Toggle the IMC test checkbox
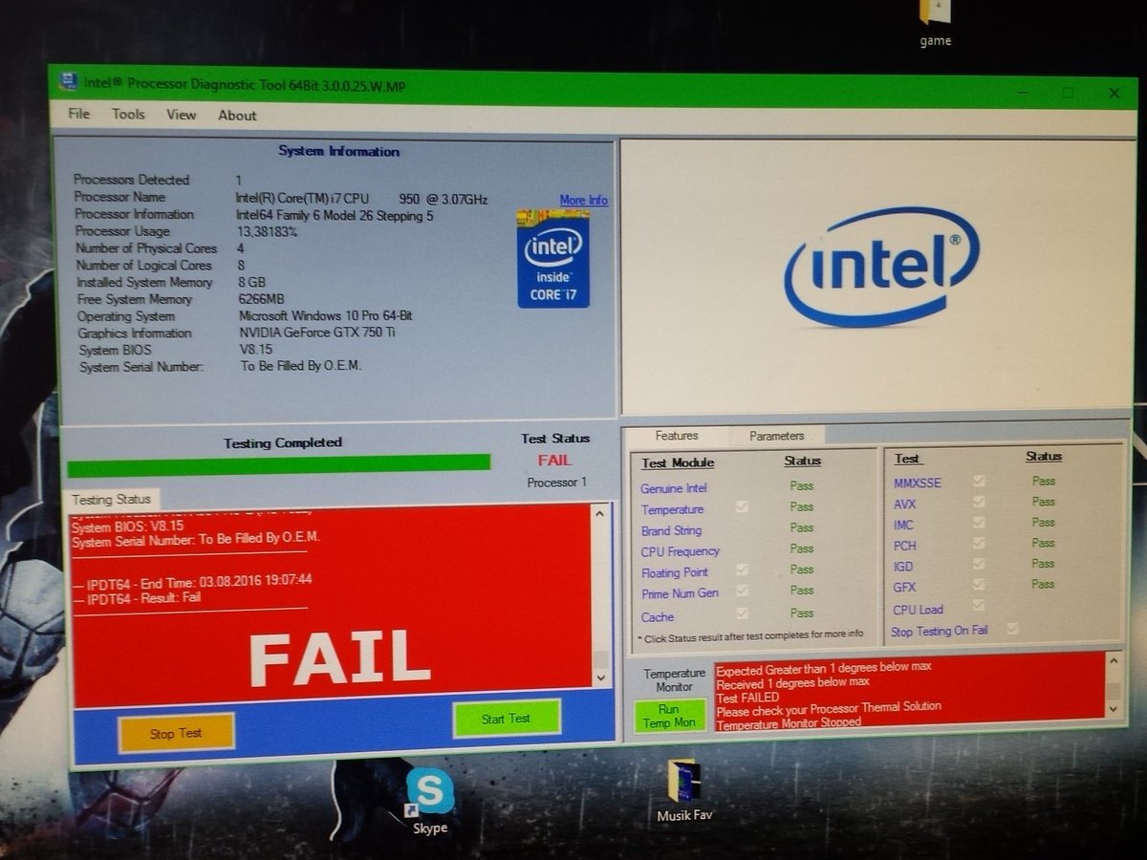 (978, 523)
